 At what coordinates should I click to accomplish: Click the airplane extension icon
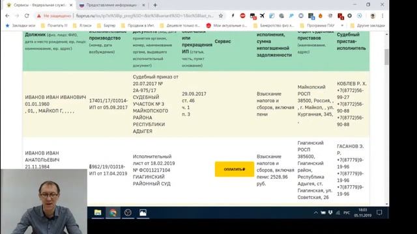pos(262,16)
